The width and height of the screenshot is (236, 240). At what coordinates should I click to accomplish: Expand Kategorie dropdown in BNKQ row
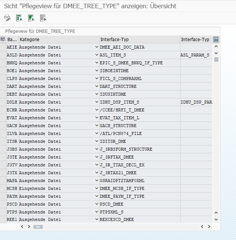97,63
